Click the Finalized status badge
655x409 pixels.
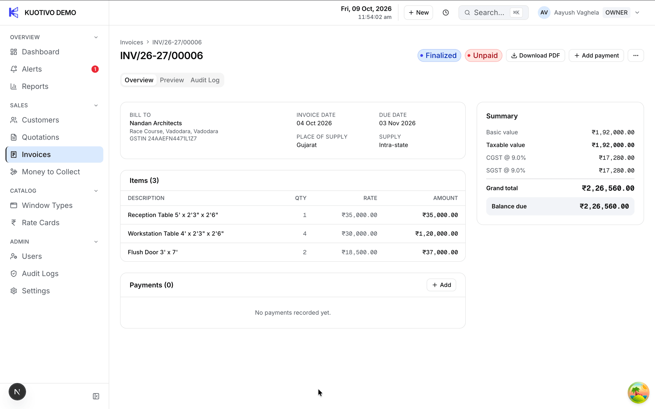point(439,56)
